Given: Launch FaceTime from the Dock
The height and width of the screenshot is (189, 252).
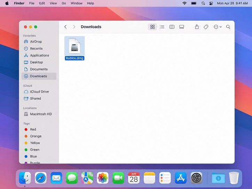Looking at the screenshot, I should [x=118, y=178].
